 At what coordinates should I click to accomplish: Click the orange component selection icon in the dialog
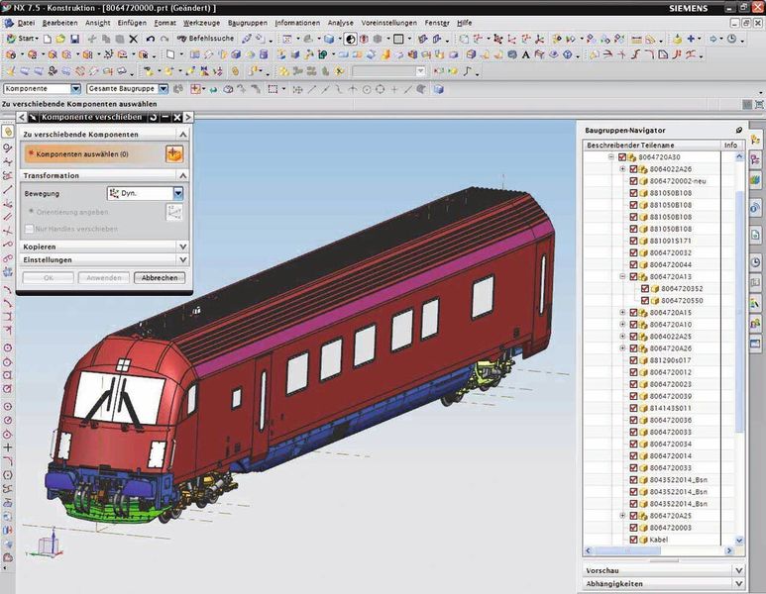174,153
